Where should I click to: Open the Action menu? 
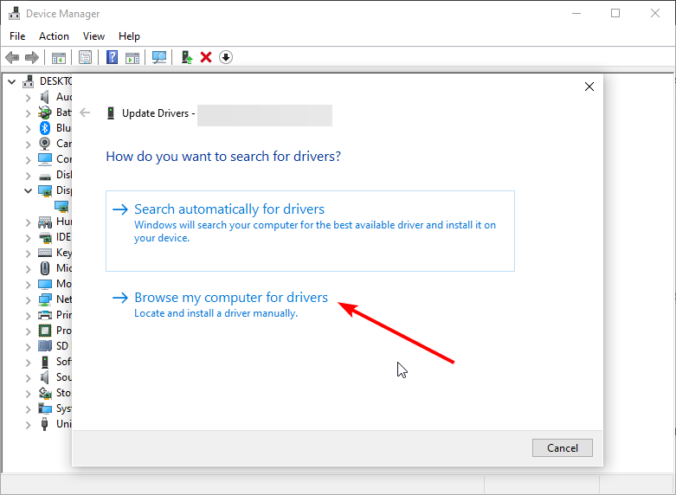tap(54, 36)
